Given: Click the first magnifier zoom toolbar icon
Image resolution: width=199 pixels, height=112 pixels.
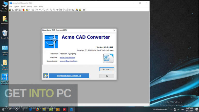Looking at the screenshot, I should pos(37,10).
